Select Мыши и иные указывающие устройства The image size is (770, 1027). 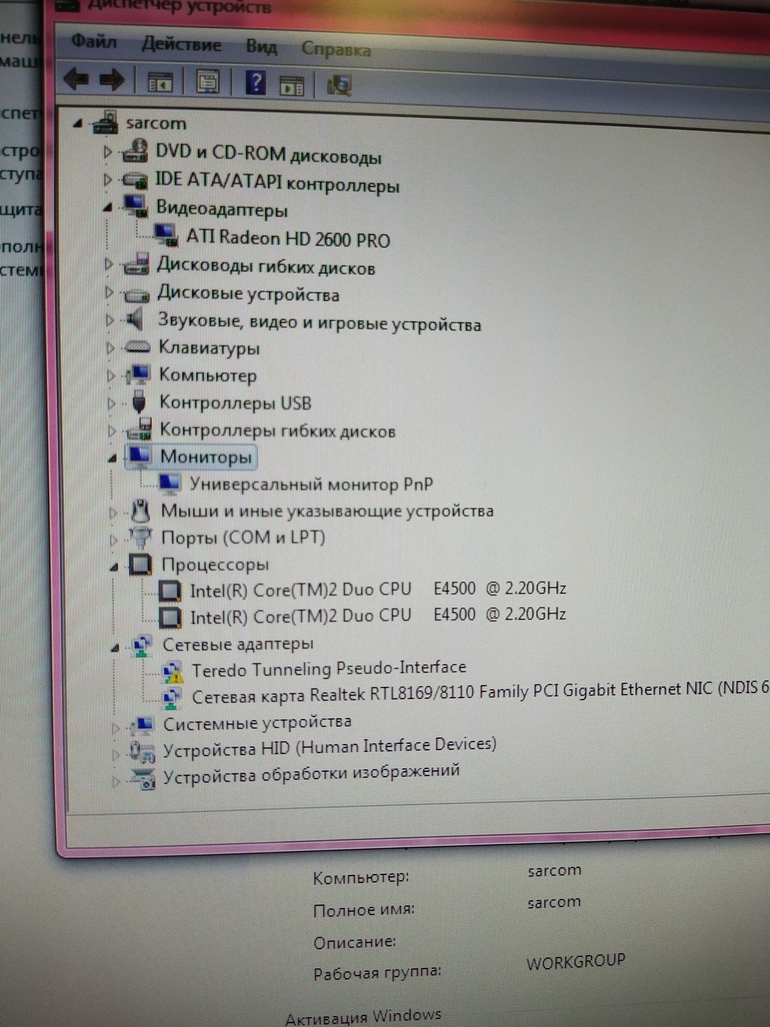328,511
